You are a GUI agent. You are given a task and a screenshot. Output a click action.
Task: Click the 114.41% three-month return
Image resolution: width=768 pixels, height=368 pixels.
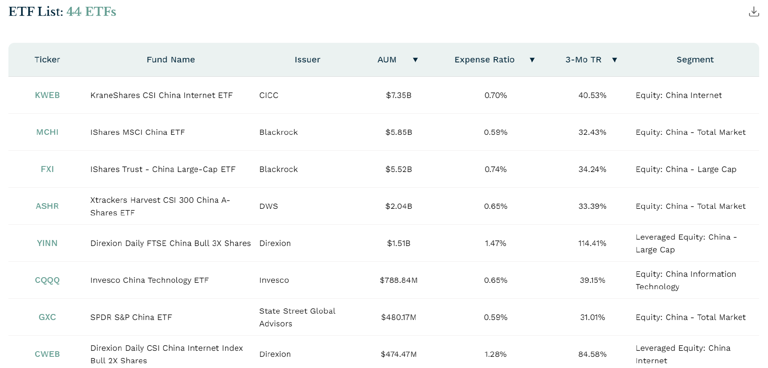[592, 243]
